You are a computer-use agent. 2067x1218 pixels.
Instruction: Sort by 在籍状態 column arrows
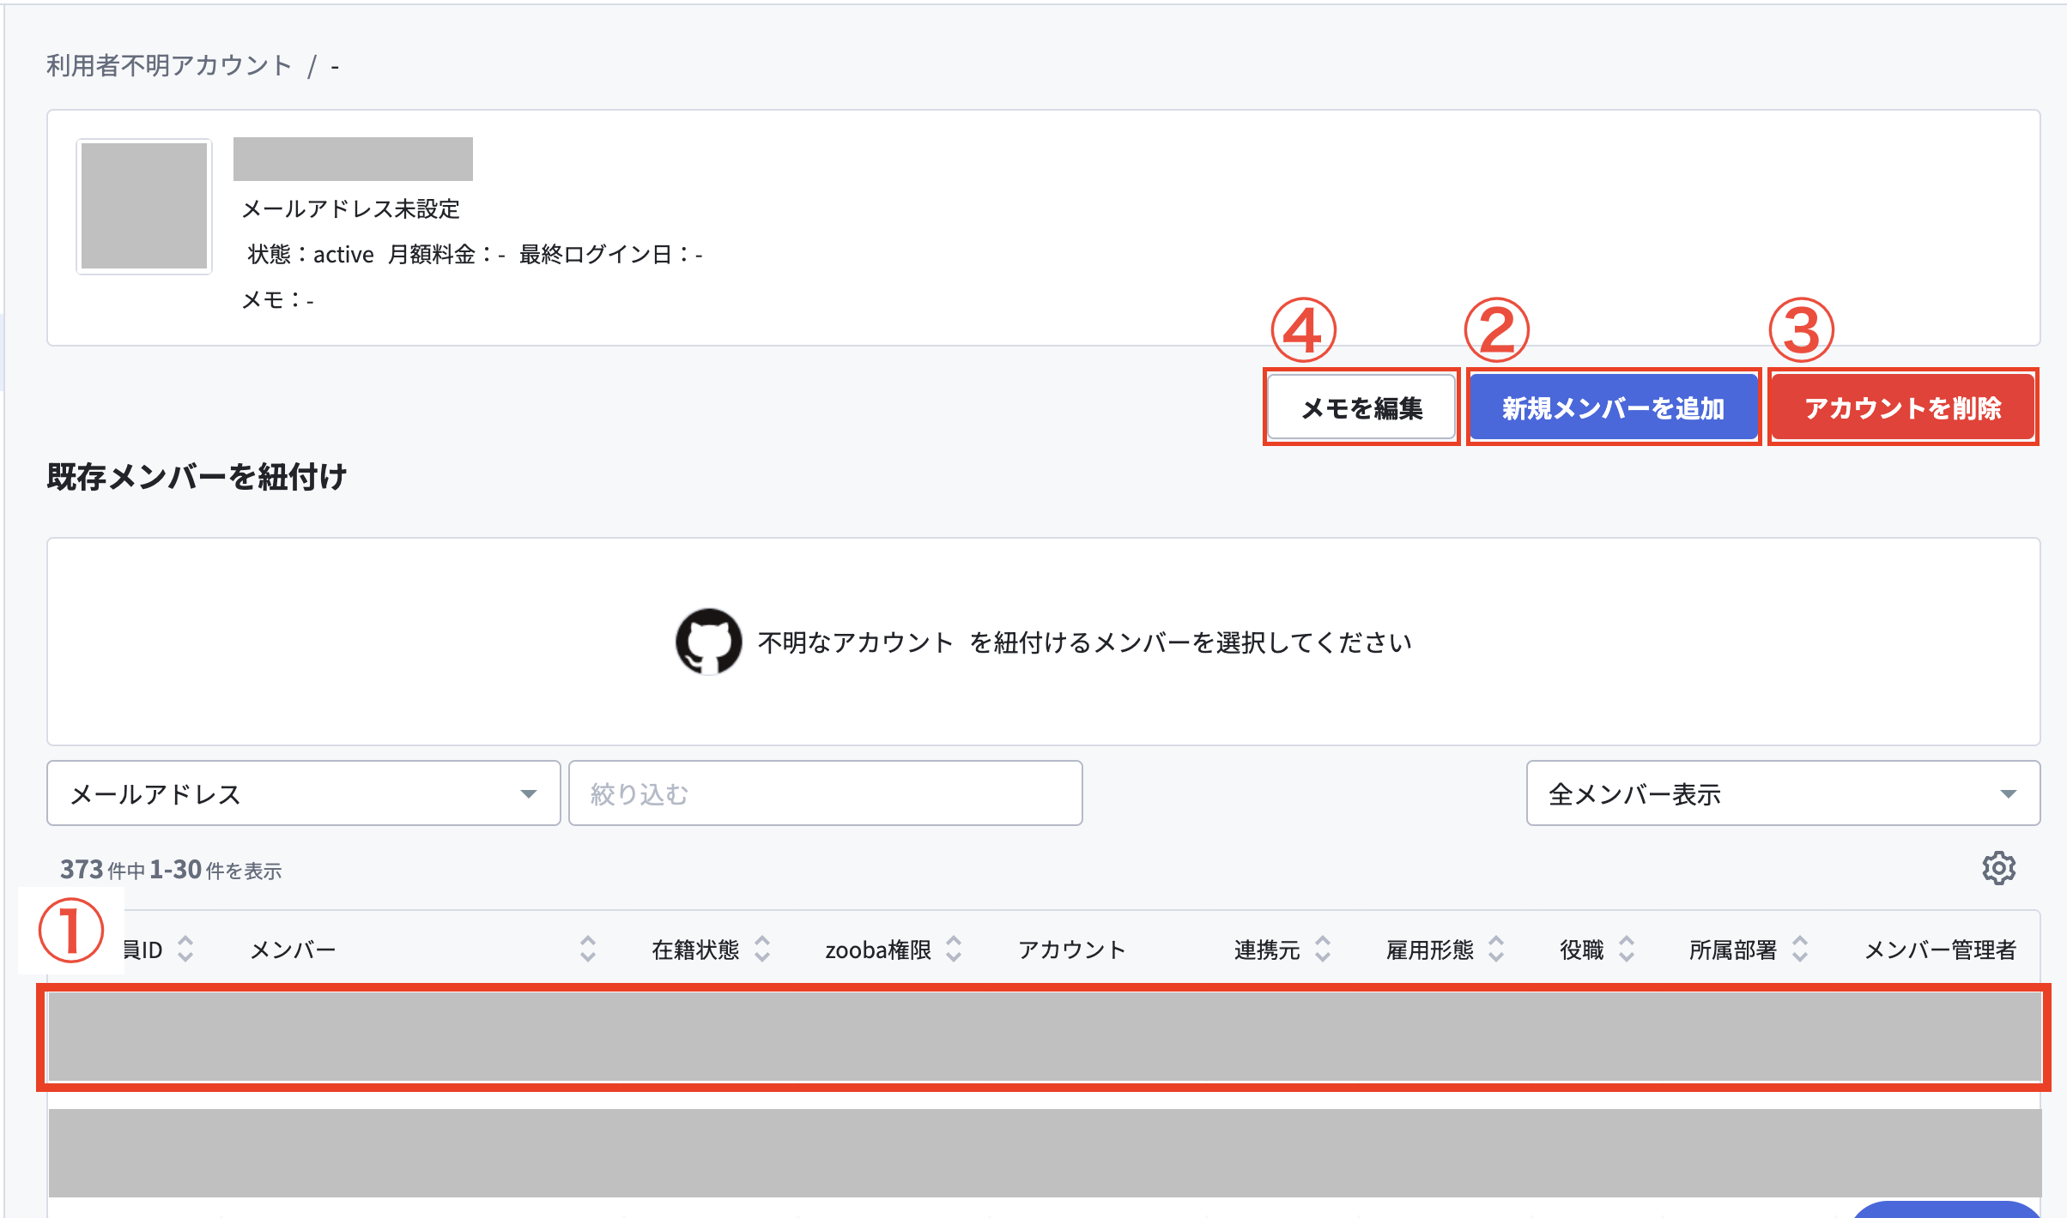coord(762,949)
